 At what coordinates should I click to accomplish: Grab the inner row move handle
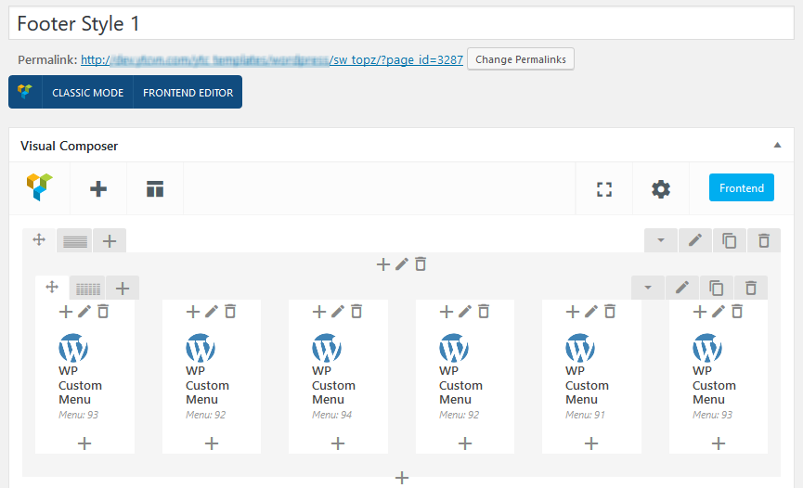[x=52, y=287]
